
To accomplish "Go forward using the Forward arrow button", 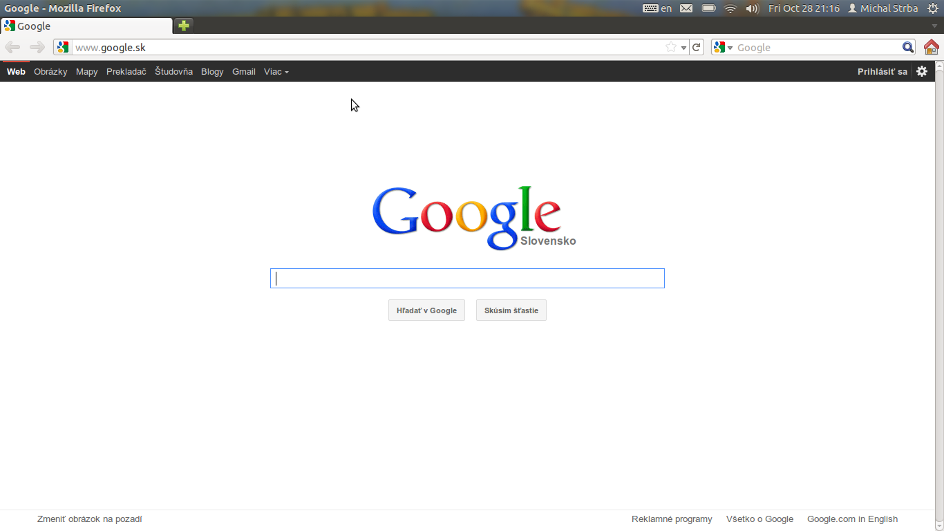I will pos(37,47).
